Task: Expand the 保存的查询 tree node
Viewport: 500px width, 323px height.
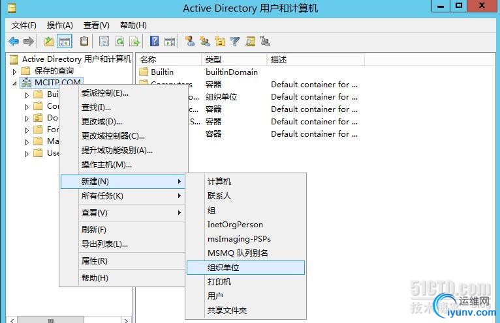Action: pos(14,72)
